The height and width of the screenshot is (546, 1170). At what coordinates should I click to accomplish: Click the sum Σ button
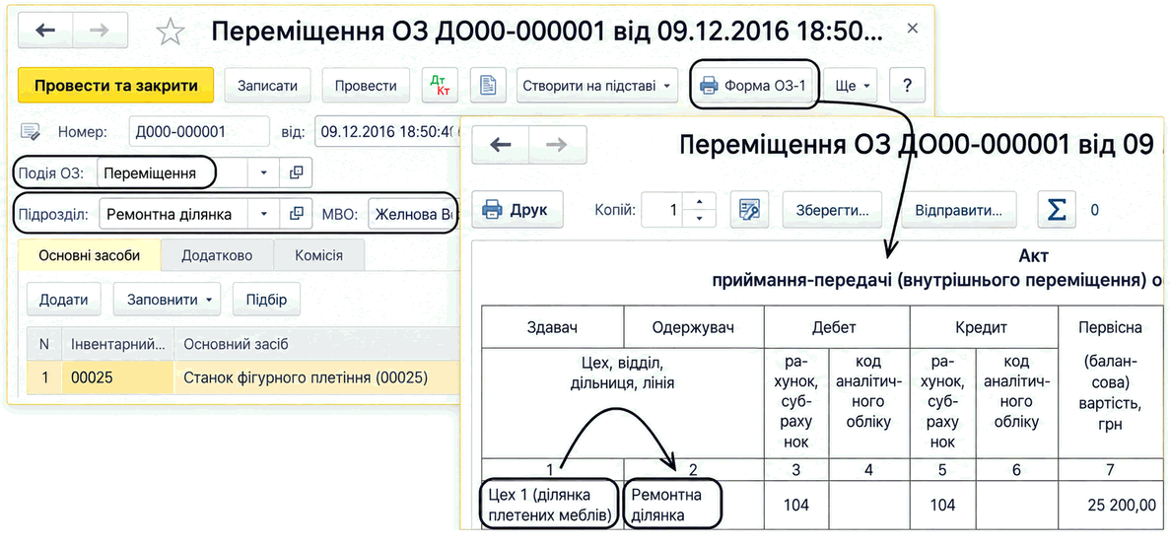(1057, 210)
